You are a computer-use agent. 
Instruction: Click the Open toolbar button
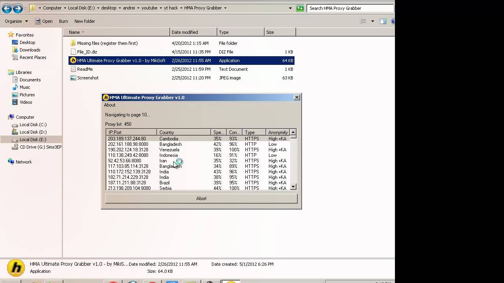(44, 21)
